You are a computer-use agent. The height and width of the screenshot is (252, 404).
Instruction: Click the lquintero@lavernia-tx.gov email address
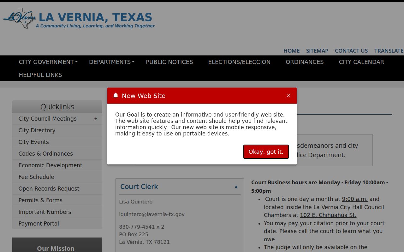coord(152,214)
